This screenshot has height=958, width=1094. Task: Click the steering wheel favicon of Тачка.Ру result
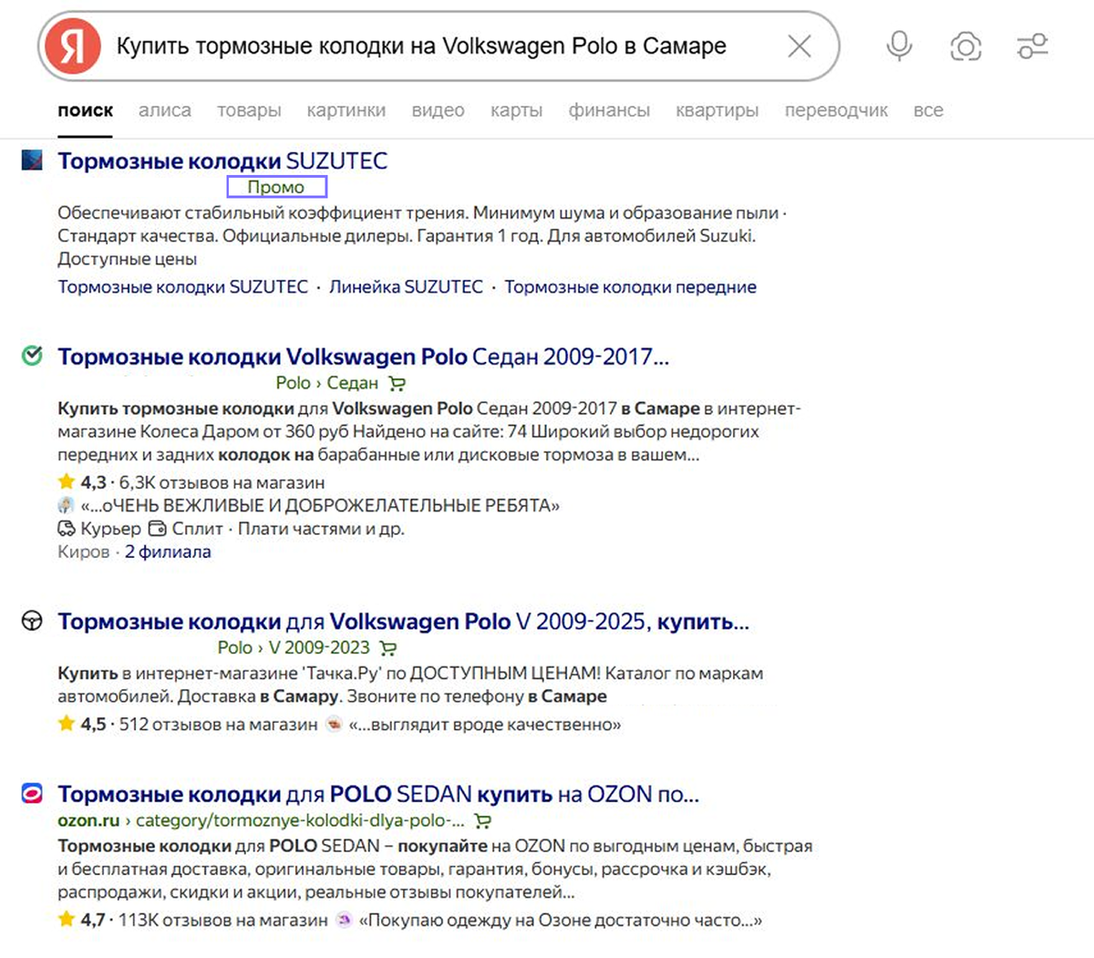(x=31, y=621)
